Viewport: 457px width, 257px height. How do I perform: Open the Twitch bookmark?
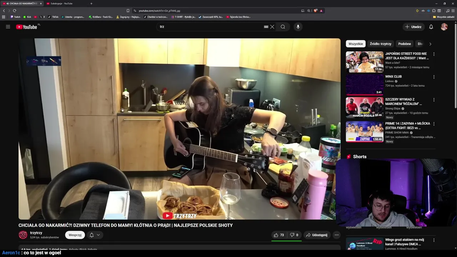(16, 17)
